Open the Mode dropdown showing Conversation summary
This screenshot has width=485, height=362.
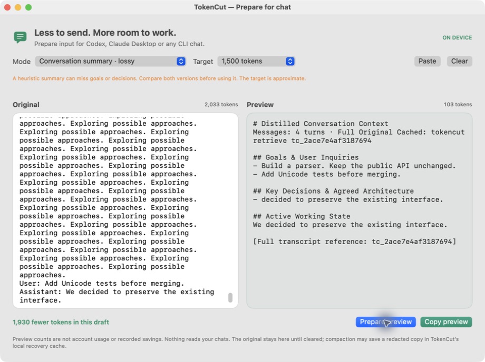tap(110, 61)
